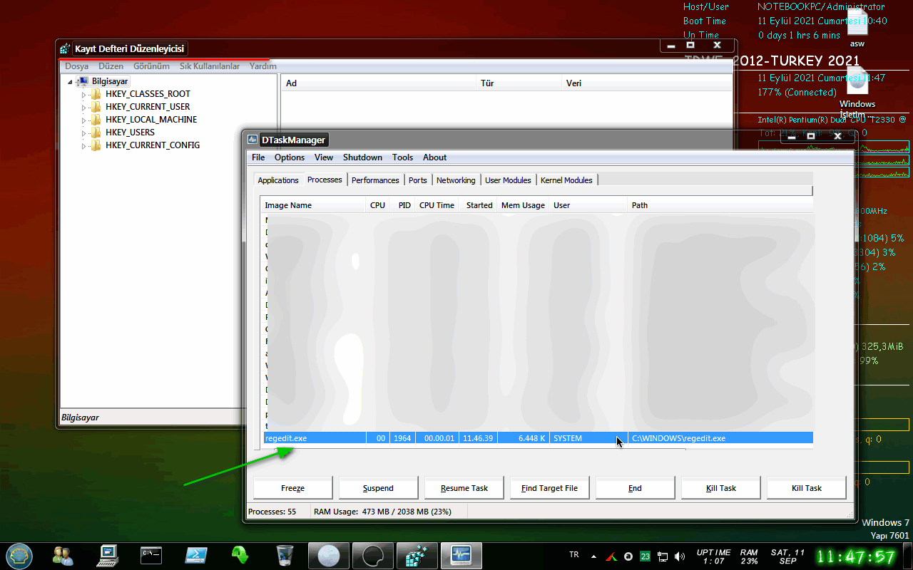The height and width of the screenshot is (570, 913).
Task: Open the File menu in DTaskManager
Action: click(258, 157)
